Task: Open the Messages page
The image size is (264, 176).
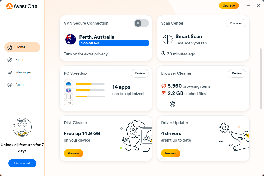Action: coord(23,72)
